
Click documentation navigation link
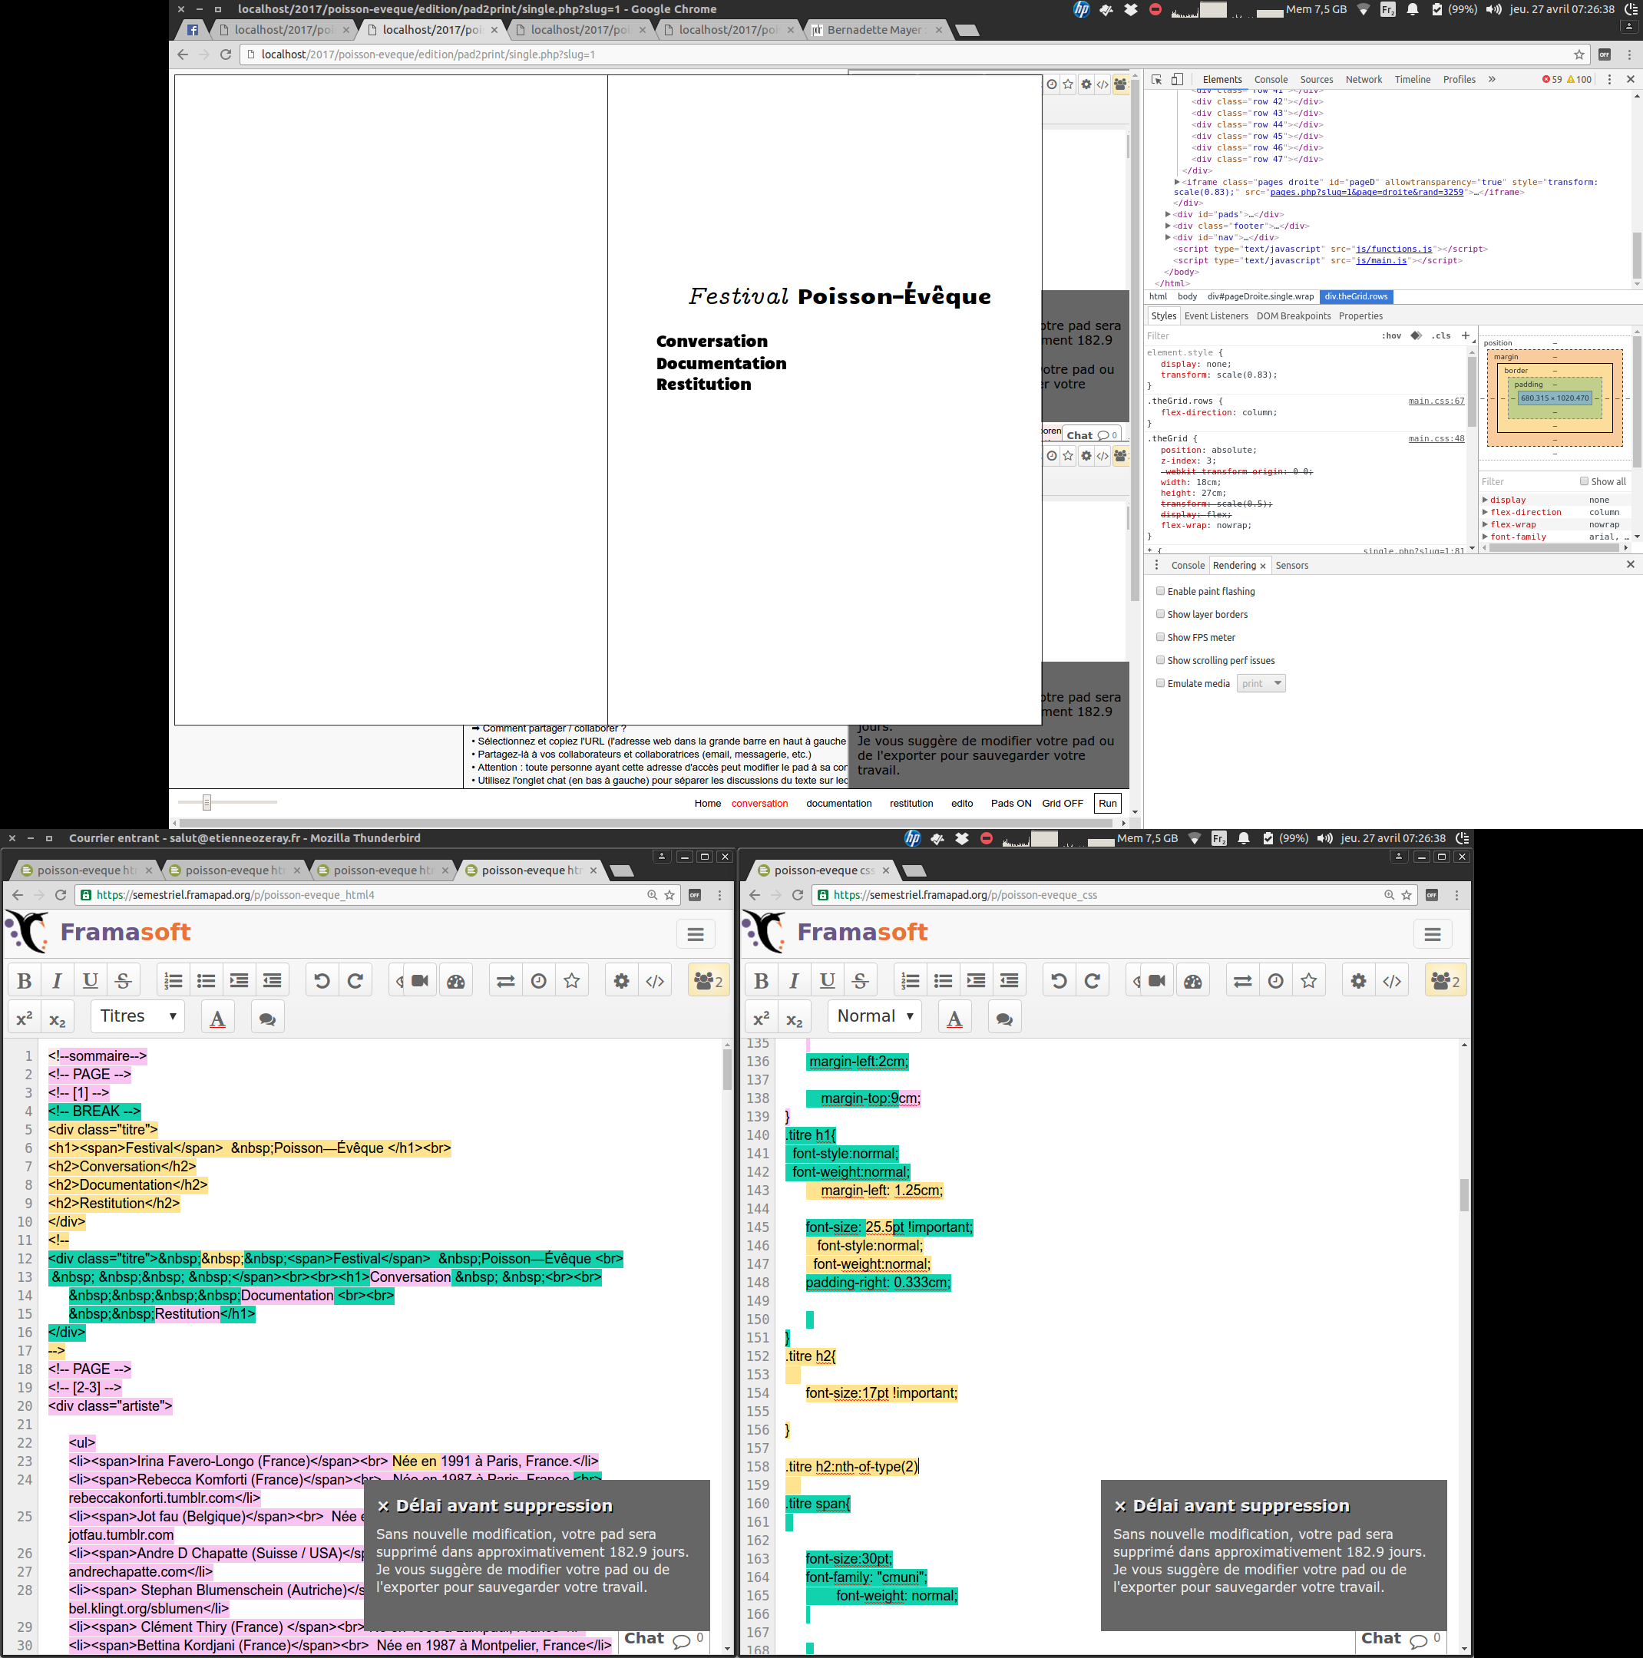(838, 803)
